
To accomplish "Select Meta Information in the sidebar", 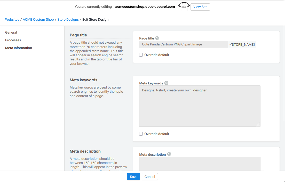I will pos(19,48).
